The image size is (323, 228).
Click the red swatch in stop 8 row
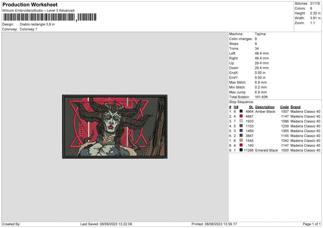[x=241, y=145]
